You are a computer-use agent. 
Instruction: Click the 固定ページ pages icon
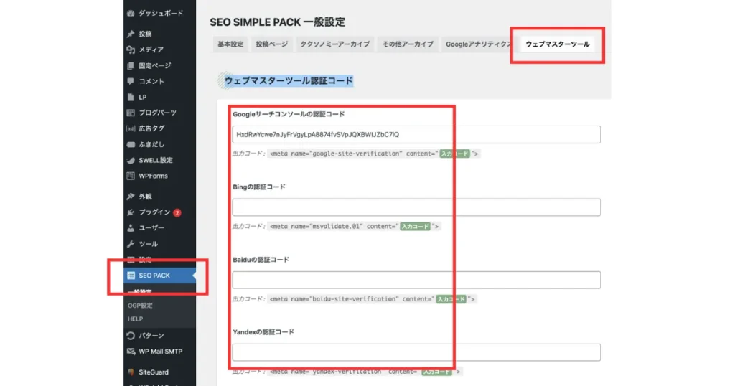(x=131, y=65)
